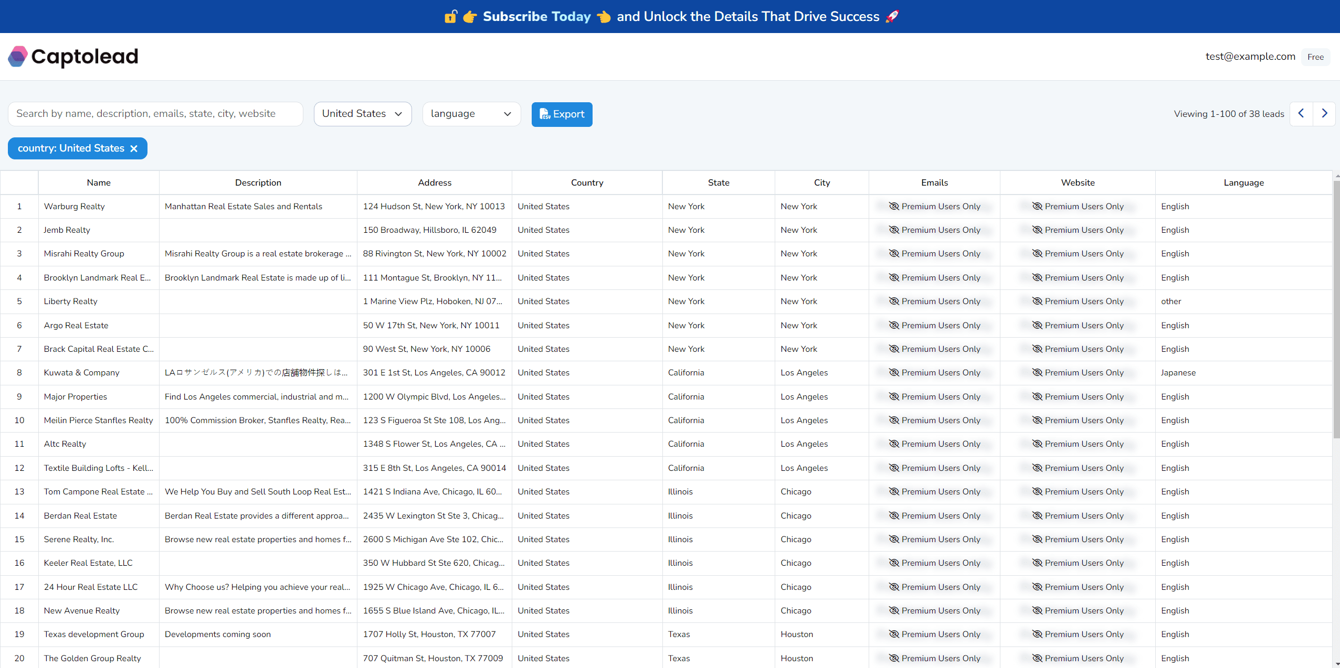Open the language filter dropdown
This screenshot has width=1340, height=668.
click(x=471, y=114)
